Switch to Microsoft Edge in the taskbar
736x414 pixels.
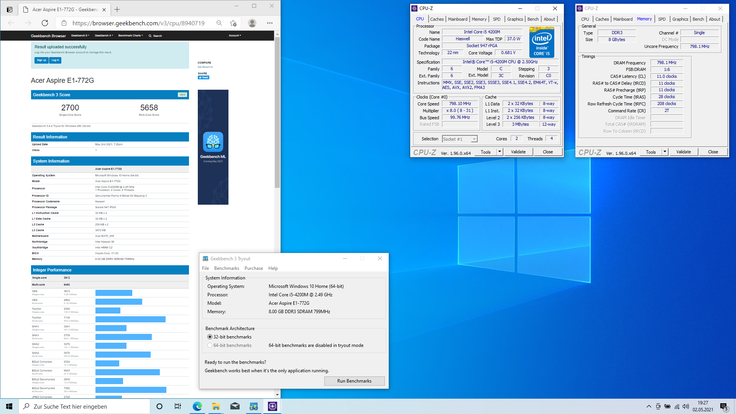197,406
